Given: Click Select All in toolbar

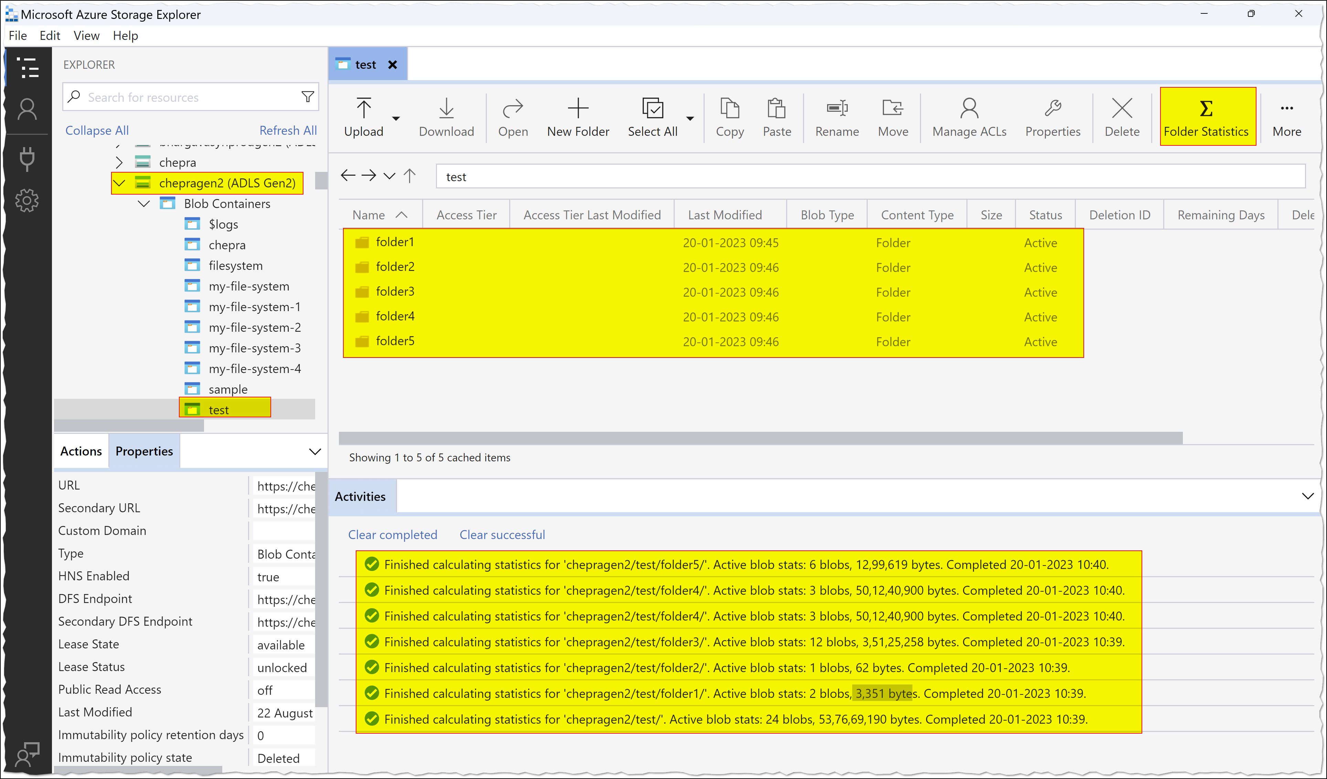Looking at the screenshot, I should click(x=652, y=117).
